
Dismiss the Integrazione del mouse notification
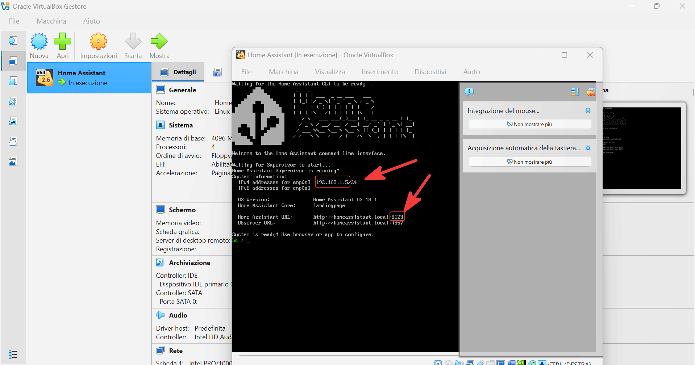point(588,110)
